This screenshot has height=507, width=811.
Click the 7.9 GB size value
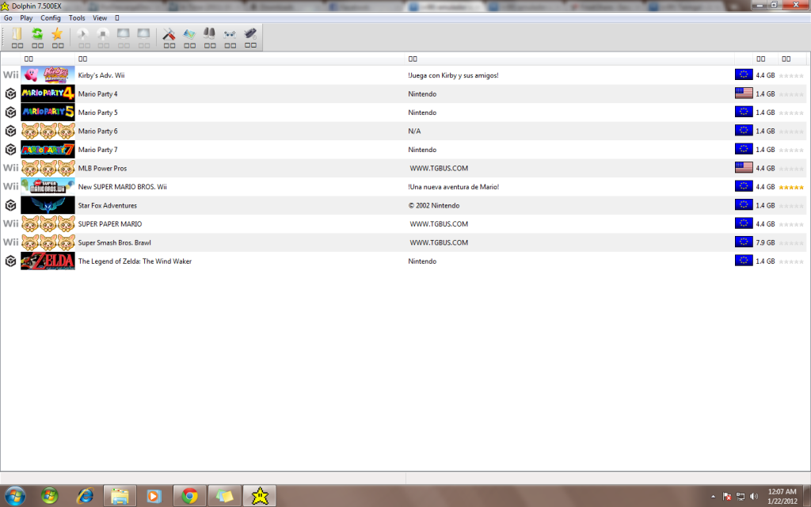[x=765, y=242]
